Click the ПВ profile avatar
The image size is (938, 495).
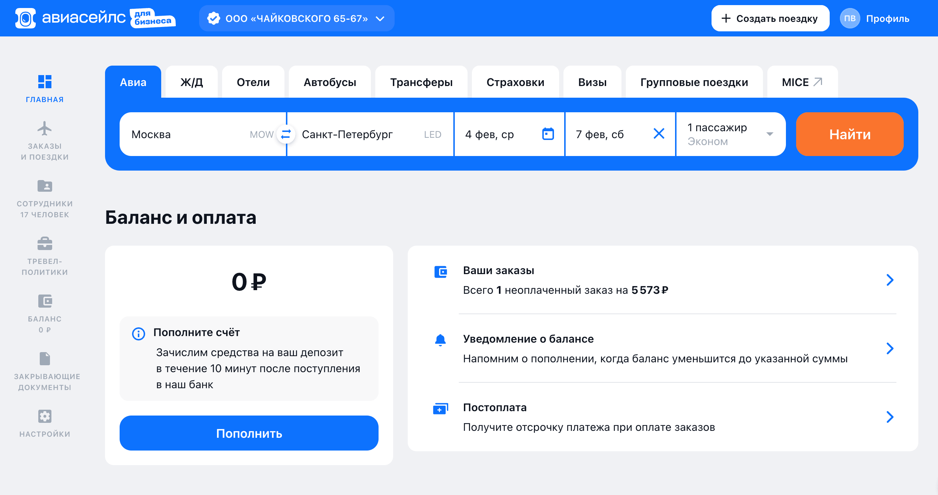(850, 18)
